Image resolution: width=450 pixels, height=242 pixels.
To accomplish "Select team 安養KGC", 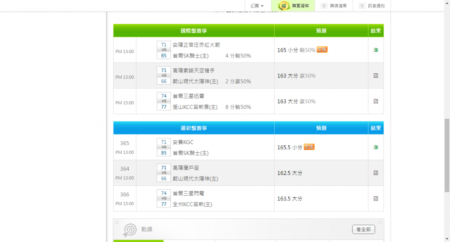I will click(183, 142).
